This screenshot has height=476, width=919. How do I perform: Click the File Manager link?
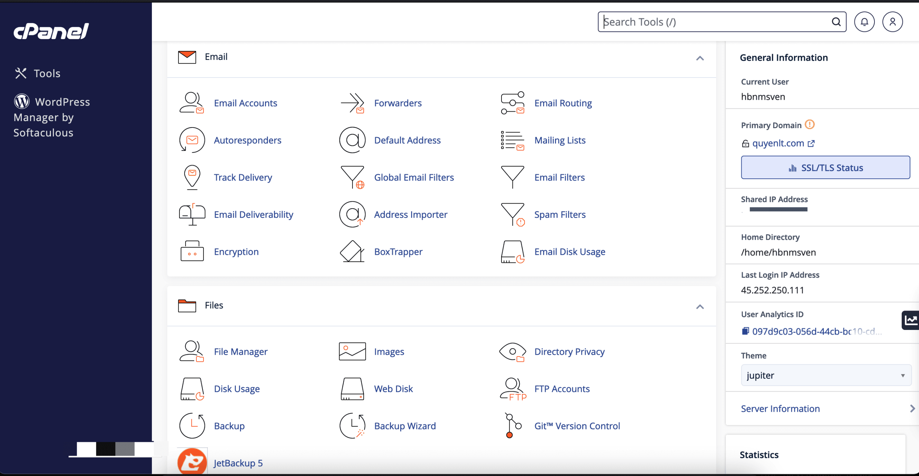[x=241, y=351]
